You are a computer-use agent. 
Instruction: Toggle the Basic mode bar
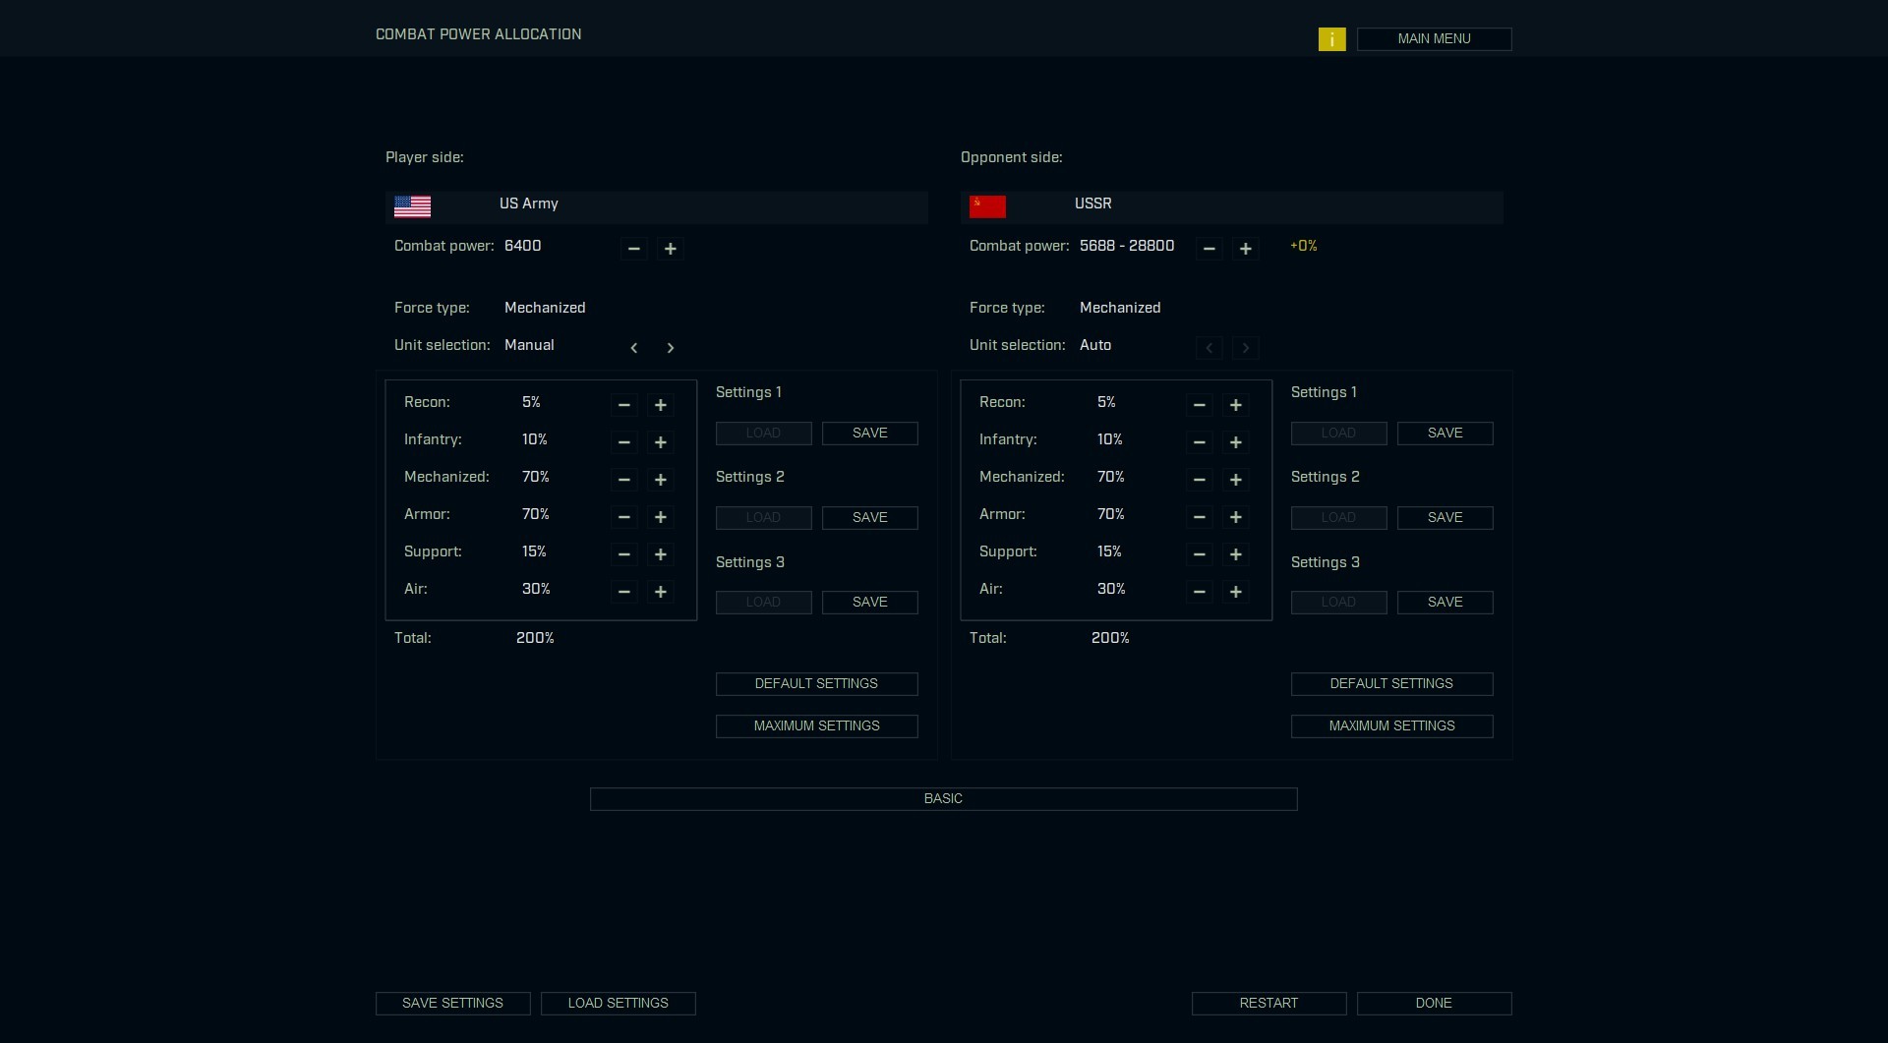(x=943, y=799)
